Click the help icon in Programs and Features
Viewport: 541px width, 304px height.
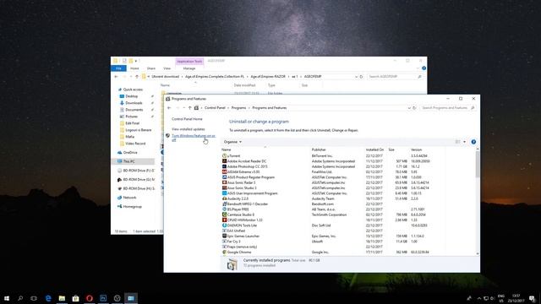pos(473,142)
